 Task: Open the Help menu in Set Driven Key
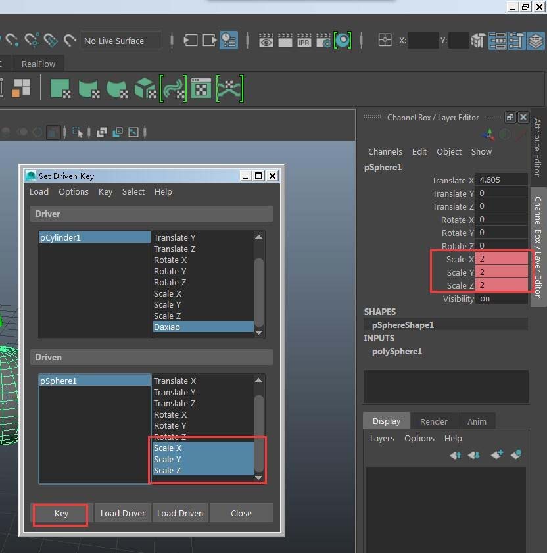[x=163, y=192]
